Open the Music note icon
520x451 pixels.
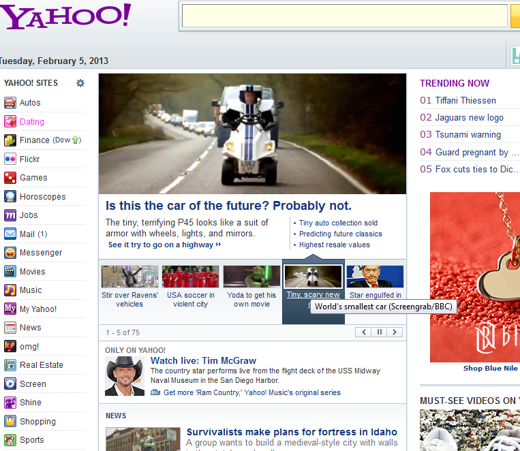[10, 290]
